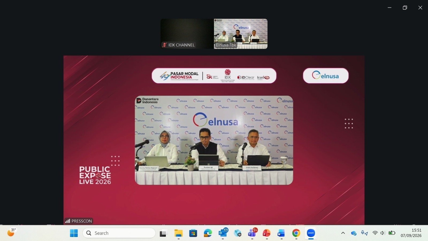Toggle the volume speaker tray icon

[x=383, y=233]
